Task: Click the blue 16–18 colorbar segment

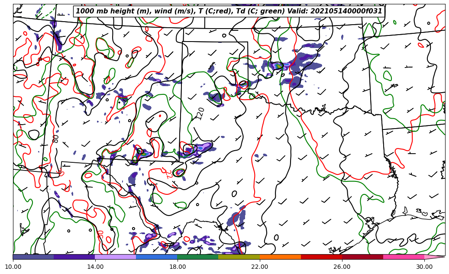Action: pyautogui.click(x=157, y=257)
